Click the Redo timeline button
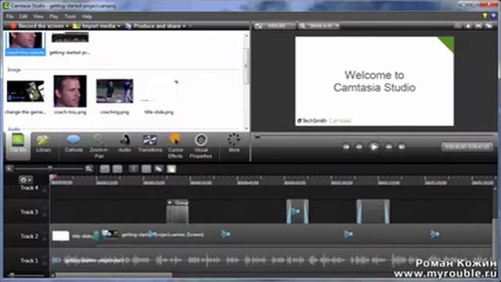This screenshot has width=501, height=282. (117, 169)
